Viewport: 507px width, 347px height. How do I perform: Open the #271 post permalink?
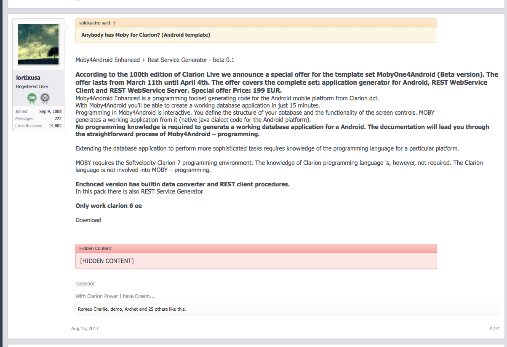pyautogui.click(x=494, y=328)
